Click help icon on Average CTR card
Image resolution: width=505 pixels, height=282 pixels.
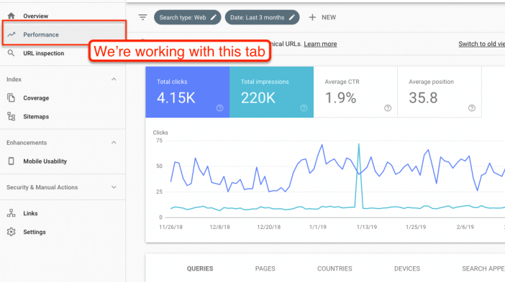coord(388,108)
